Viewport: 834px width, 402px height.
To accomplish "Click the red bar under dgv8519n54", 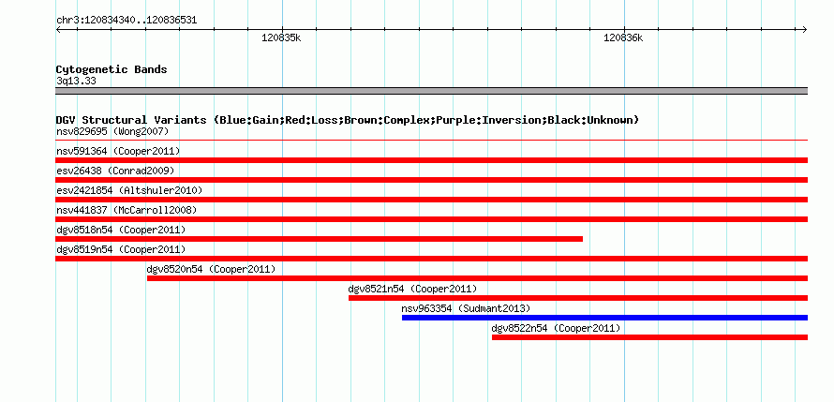I will 432,259.
